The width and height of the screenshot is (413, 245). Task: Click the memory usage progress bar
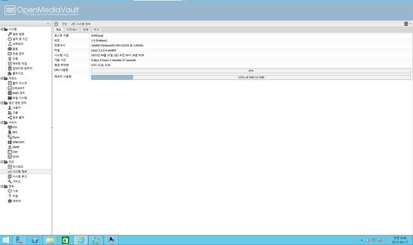251,77
